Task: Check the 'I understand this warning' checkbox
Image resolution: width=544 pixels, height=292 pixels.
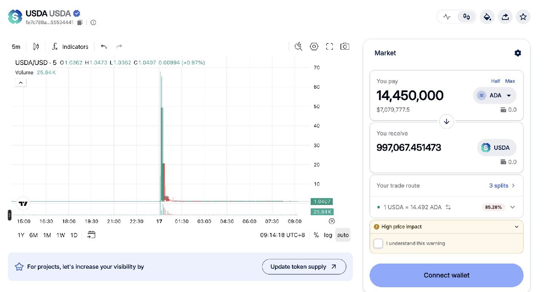Action: 378,243
